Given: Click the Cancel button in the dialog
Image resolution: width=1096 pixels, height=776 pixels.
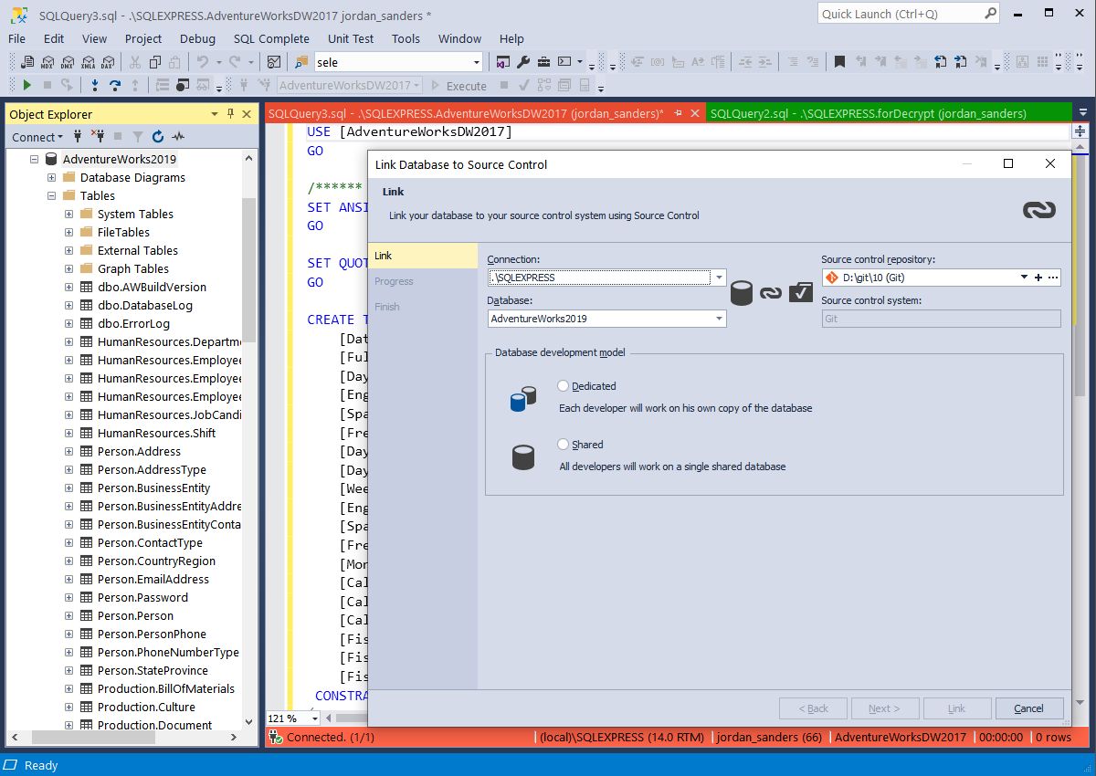Looking at the screenshot, I should point(1028,708).
